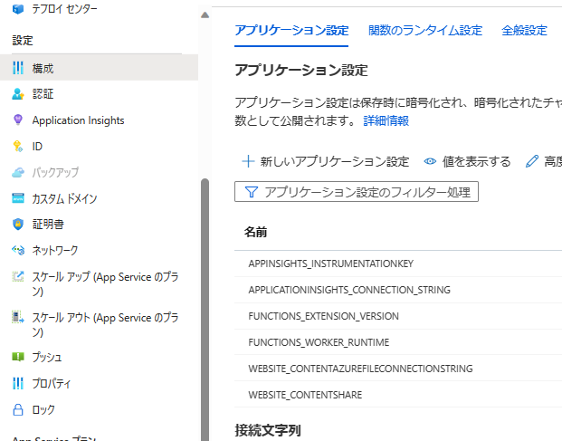Toggle the eye icon to show values
This screenshot has height=441, width=562.
(x=430, y=161)
